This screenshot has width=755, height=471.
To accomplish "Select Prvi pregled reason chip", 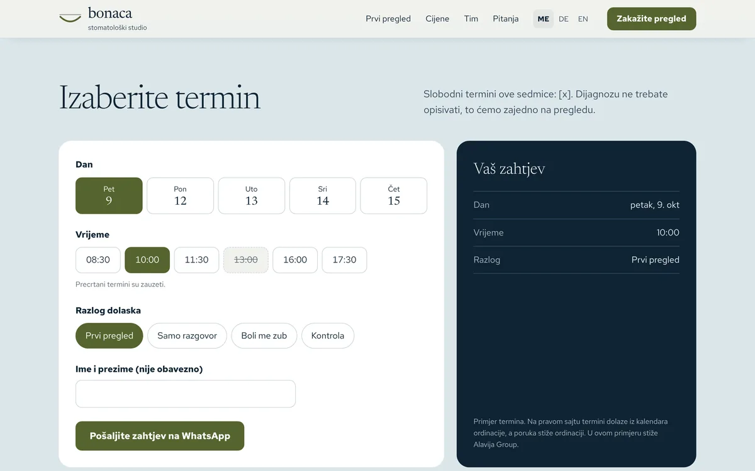I will point(109,336).
